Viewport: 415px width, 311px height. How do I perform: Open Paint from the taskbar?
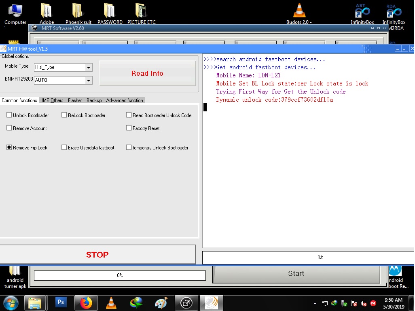click(x=161, y=303)
